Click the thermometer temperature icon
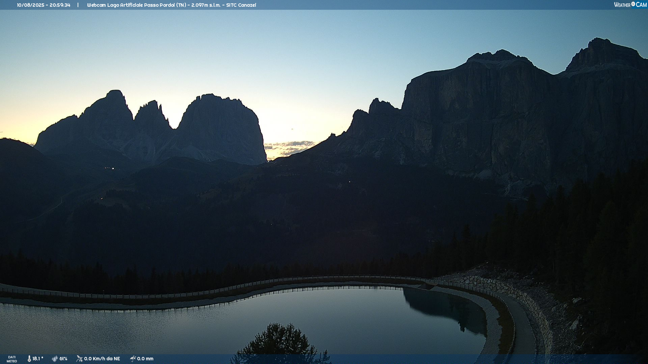The height and width of the screenshot is (364, 648). (29, 359)
